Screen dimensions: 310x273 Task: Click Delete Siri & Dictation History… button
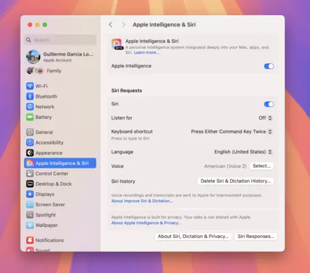point(236,181)
